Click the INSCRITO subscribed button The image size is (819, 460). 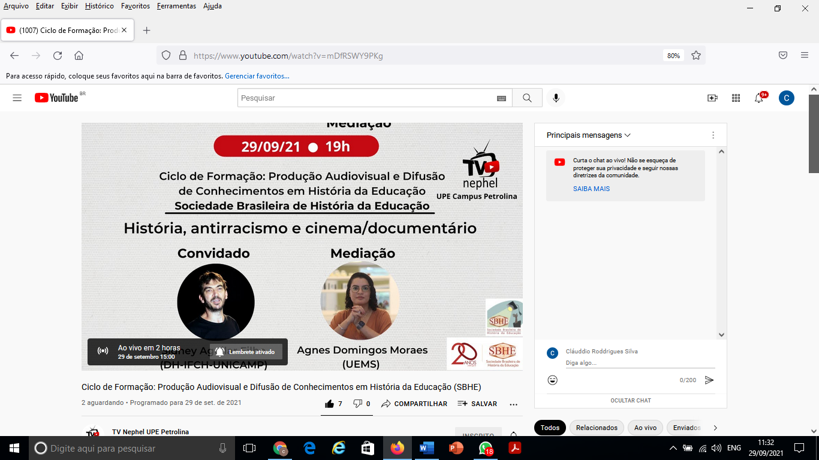coord(478,433)
